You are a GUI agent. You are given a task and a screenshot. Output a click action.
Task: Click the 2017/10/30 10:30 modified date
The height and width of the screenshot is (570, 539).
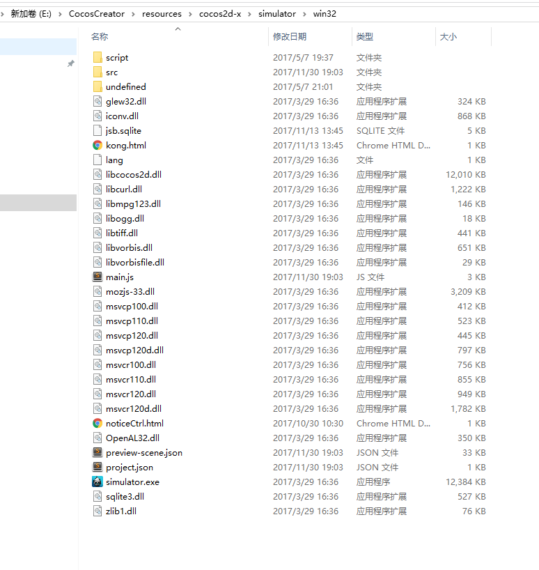(308, 423)
